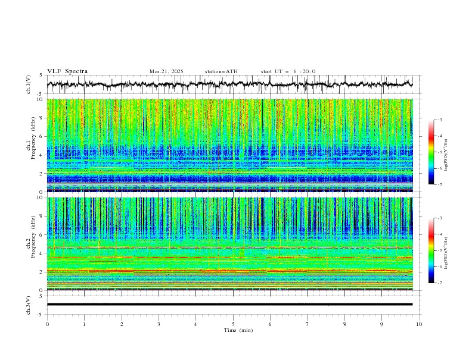The height and width of the screenshot is (364, 472).
Task: Click the "8" kHz tick of ch.1 spectrogram
Action: click(x=42, y=118)
